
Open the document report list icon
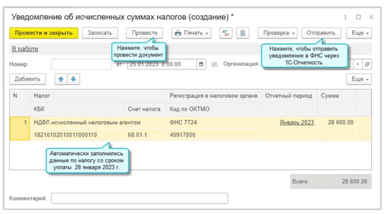[242, 33]
